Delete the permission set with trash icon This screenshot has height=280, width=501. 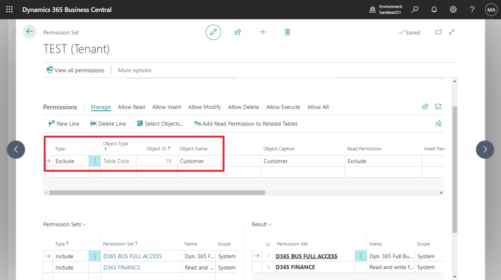point(287,32)
